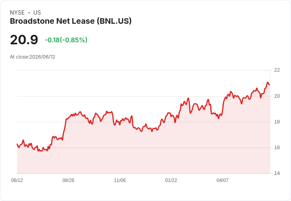This screenshot has height=201, width=291.
Task: Click the chart line's latest endpoint
Action: 270,85
